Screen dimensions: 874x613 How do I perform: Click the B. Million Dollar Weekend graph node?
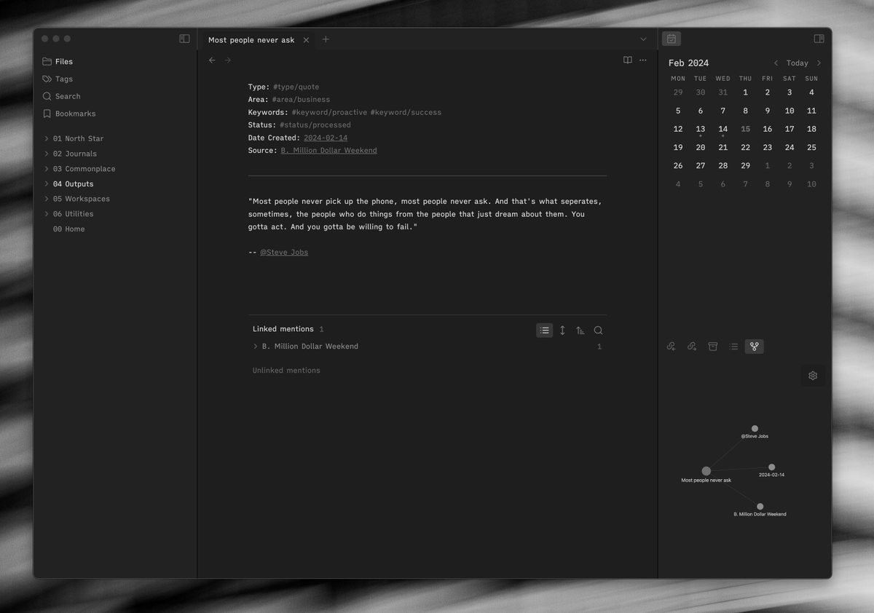tap(760, 507)
